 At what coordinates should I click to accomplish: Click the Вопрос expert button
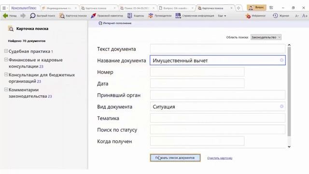pos(256,8)
